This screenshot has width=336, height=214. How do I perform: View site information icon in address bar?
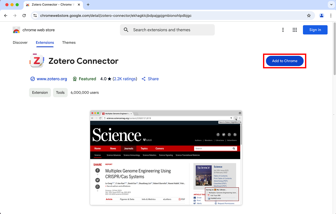[35, 16]
